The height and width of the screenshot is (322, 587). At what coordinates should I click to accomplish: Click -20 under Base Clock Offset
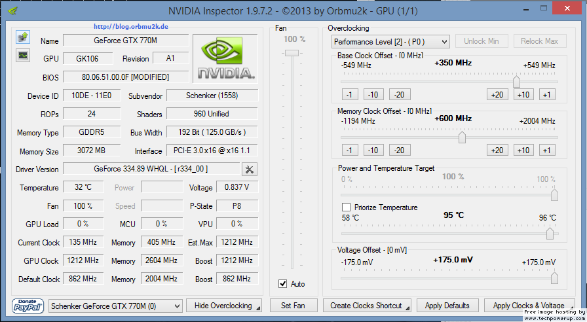point(400,95)
